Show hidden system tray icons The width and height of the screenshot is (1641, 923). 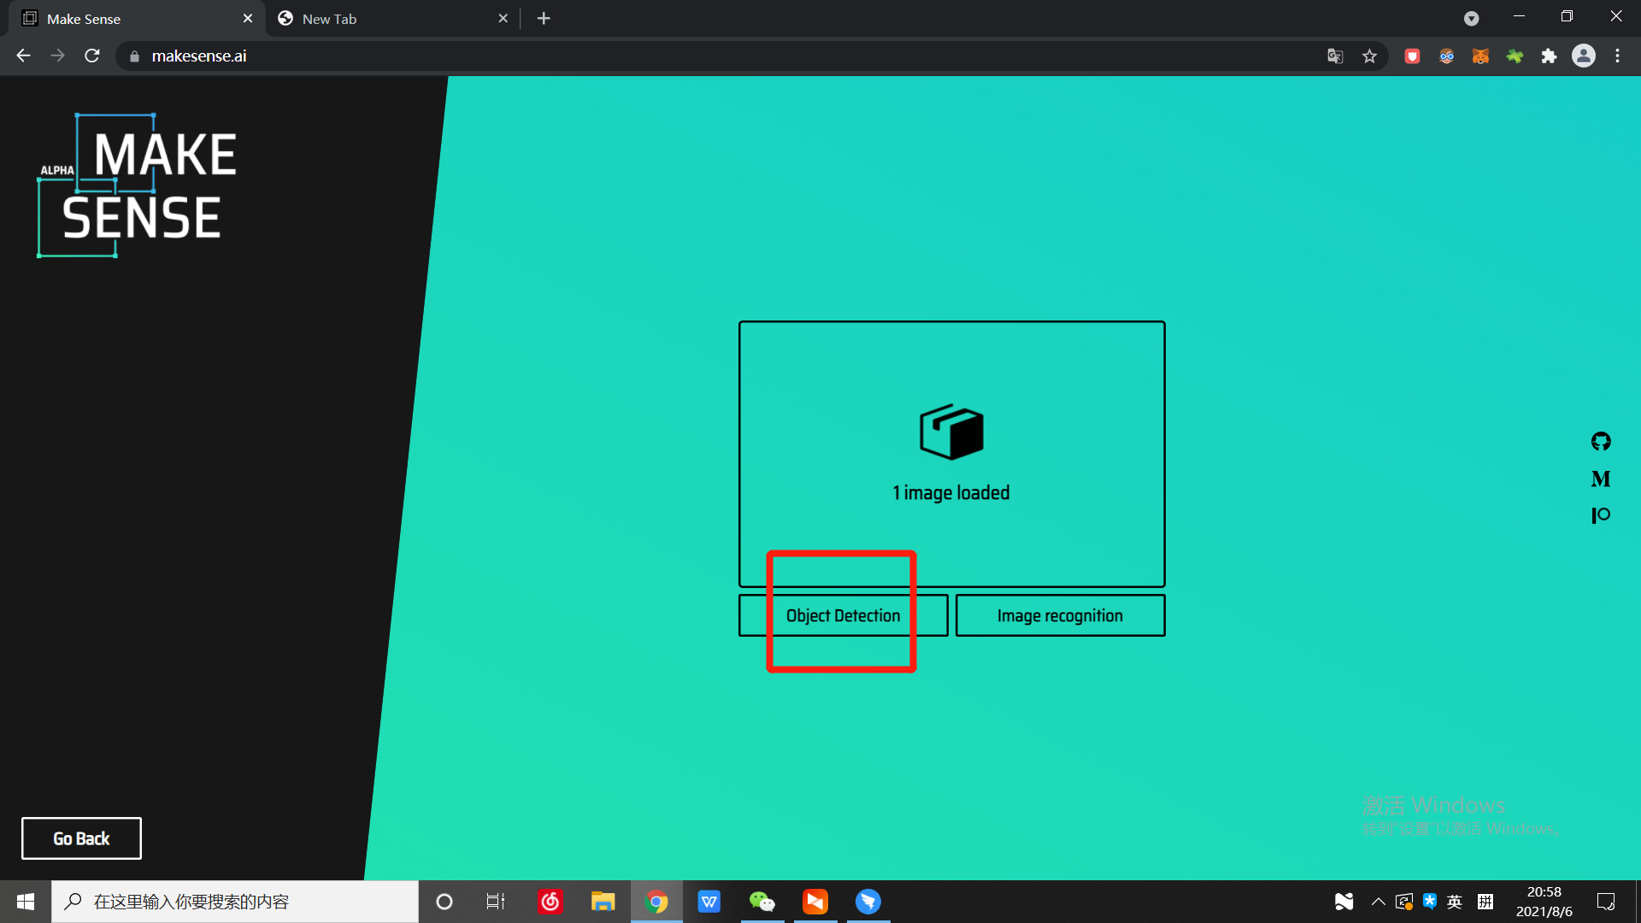pyautogui.click(x=1378, y=902)
